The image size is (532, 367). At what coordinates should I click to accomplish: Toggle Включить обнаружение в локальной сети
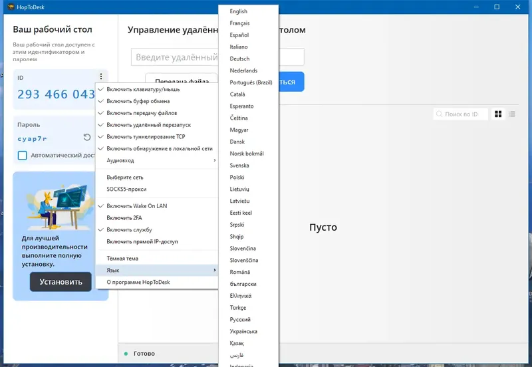click(x=157, y=148)
